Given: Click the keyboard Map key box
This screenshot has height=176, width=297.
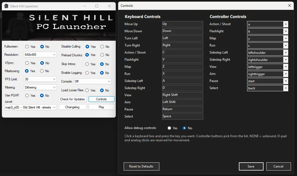Looking at the screenshot, I should 183,67.
